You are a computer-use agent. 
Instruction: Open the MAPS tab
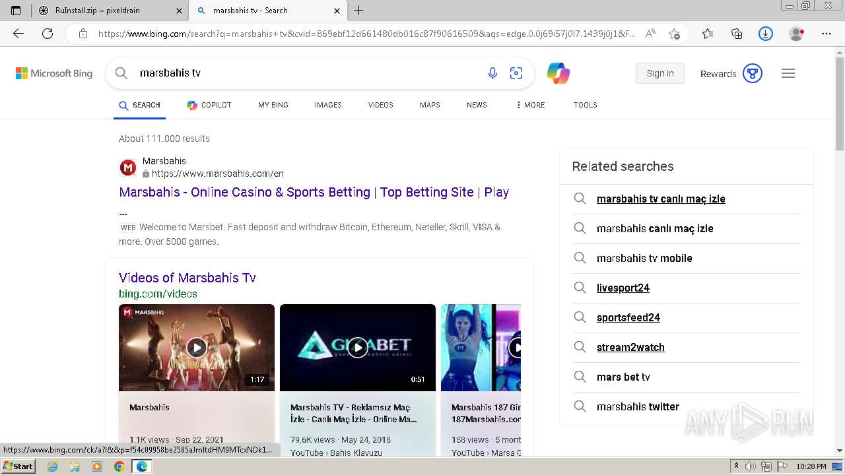point(430,105)
